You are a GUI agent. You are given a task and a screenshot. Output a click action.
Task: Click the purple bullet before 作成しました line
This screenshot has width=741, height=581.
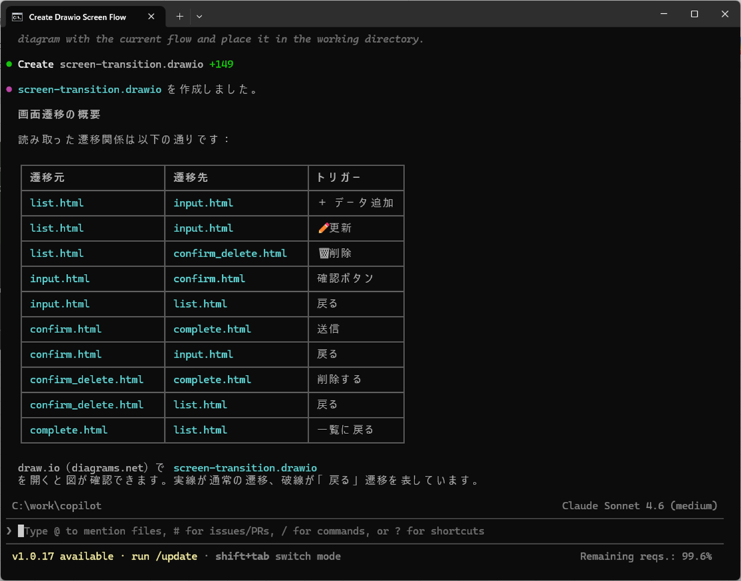point(9,90)
